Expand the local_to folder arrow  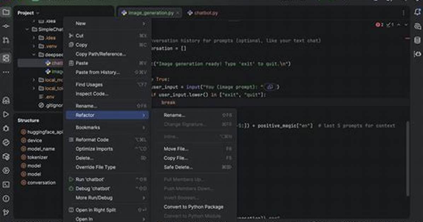34,88
